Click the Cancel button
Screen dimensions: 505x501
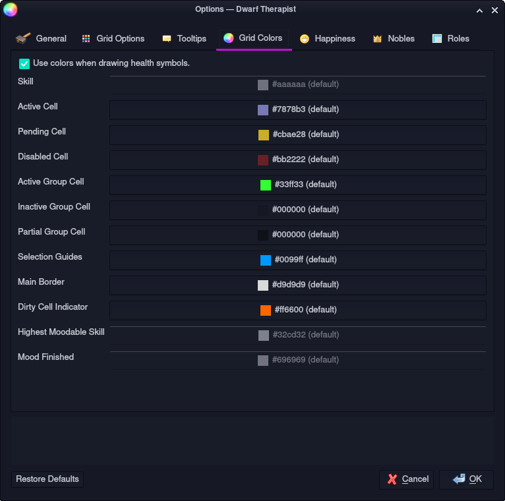[407, 479]
